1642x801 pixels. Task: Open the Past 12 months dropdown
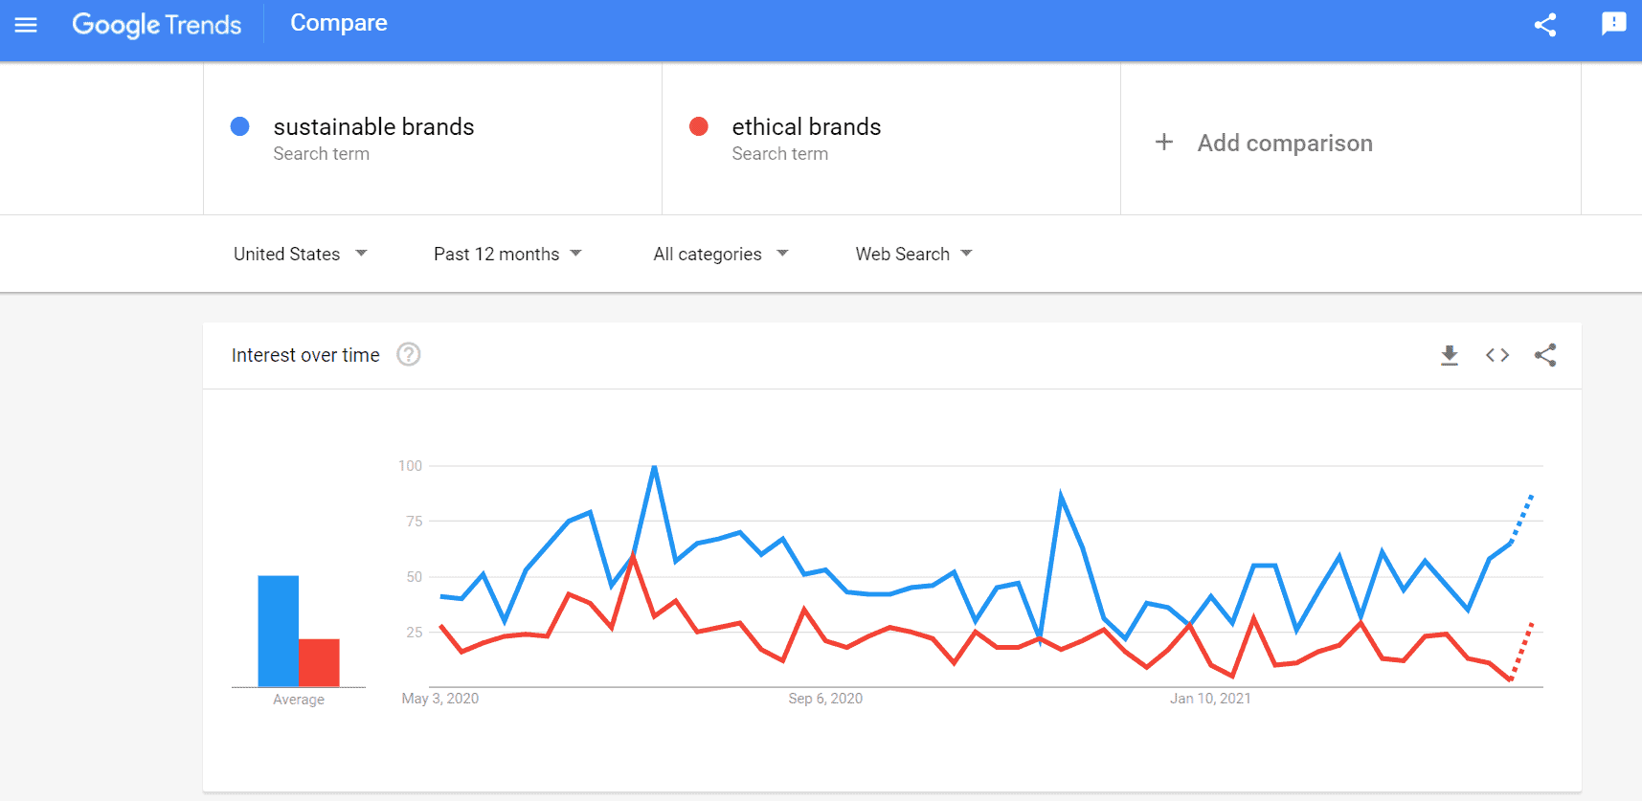click(x=507, y=254)
